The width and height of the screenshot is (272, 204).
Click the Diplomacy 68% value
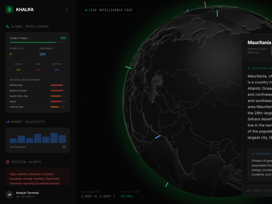42,54
